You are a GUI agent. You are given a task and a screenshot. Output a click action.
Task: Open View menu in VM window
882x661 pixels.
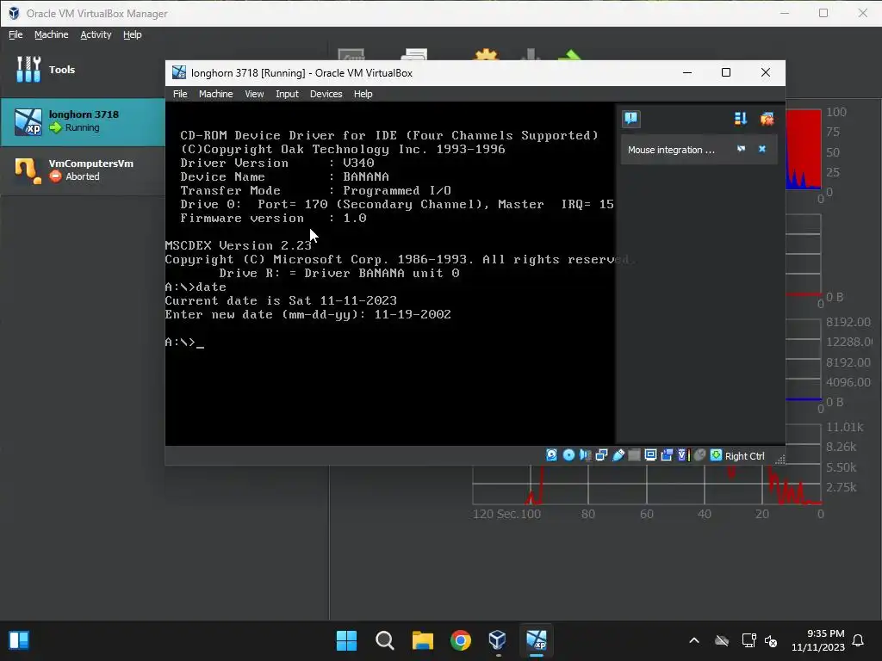[x=254, y=94]
